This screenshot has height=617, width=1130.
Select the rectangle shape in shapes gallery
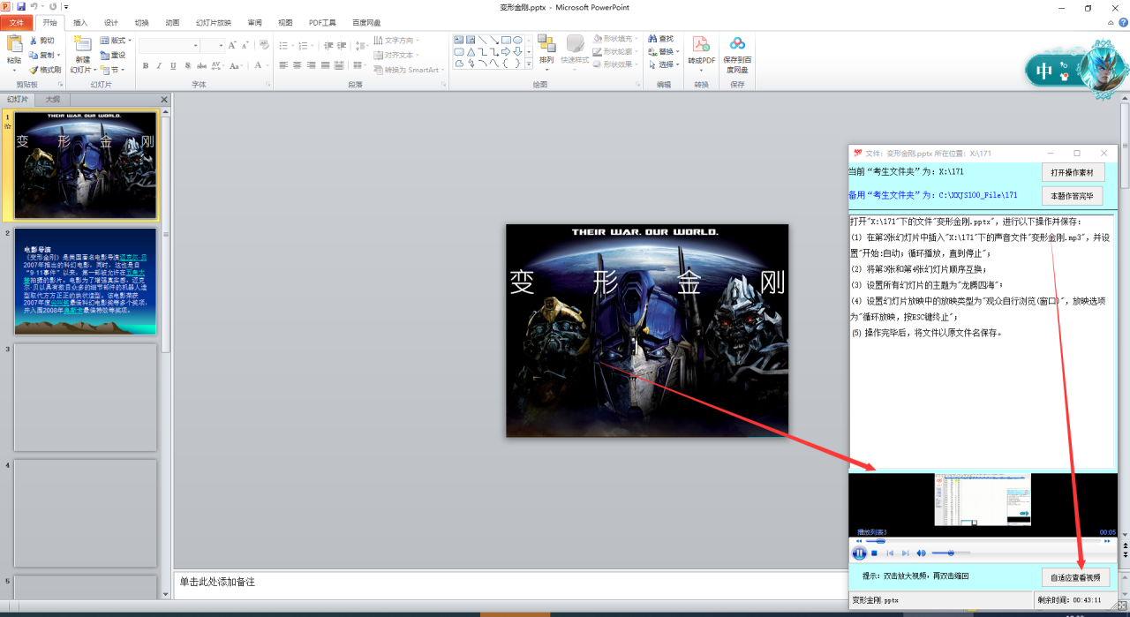tap(506, 40)
